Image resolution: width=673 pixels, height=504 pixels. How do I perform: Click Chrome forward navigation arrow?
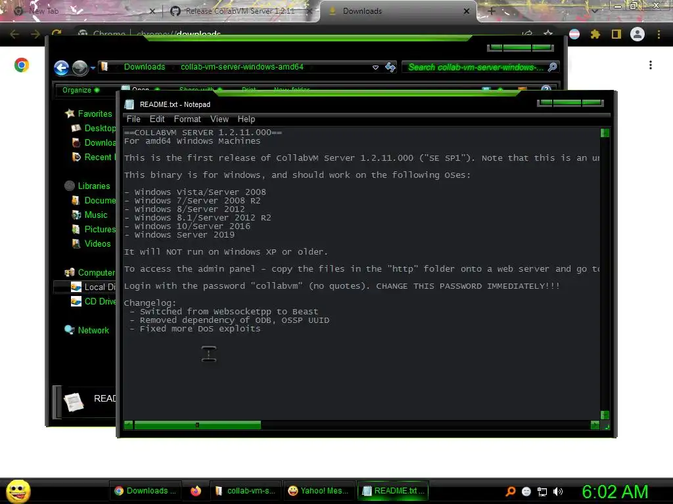(35, 34)
